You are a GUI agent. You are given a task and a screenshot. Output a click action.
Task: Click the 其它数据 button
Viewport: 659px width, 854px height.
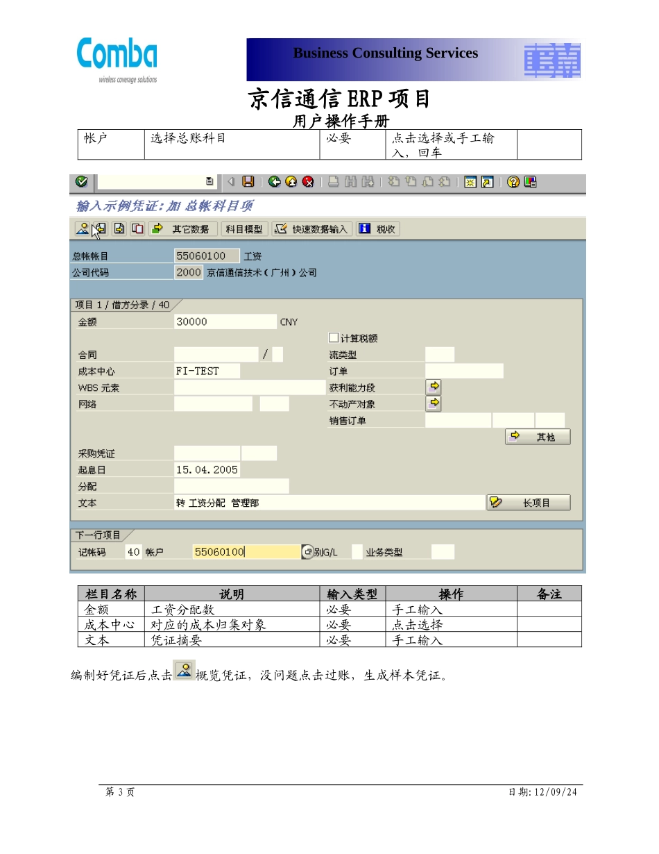(182, 228)
